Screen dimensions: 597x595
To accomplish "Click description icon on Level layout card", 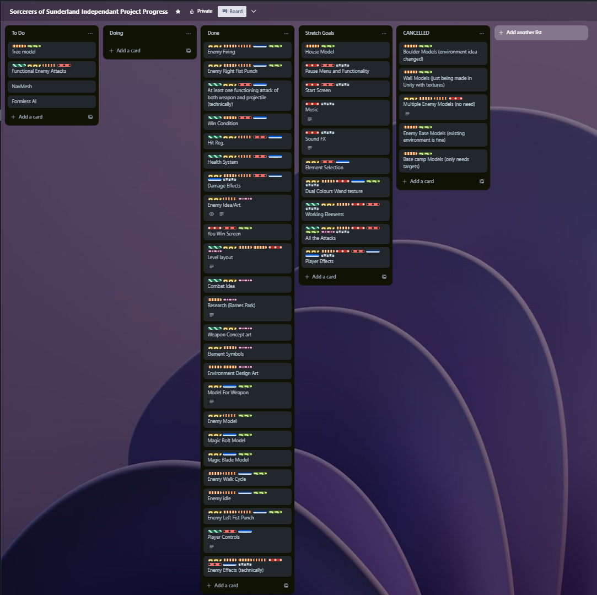I will (x=212, y=266).
